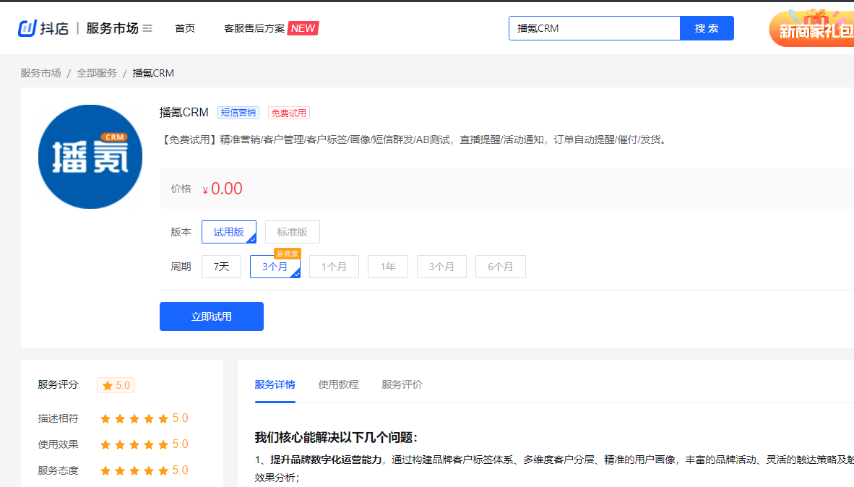The image size is (854, 487).
Task: Choose the 3个月 新商家 period option
Action: tap(275, 267)
